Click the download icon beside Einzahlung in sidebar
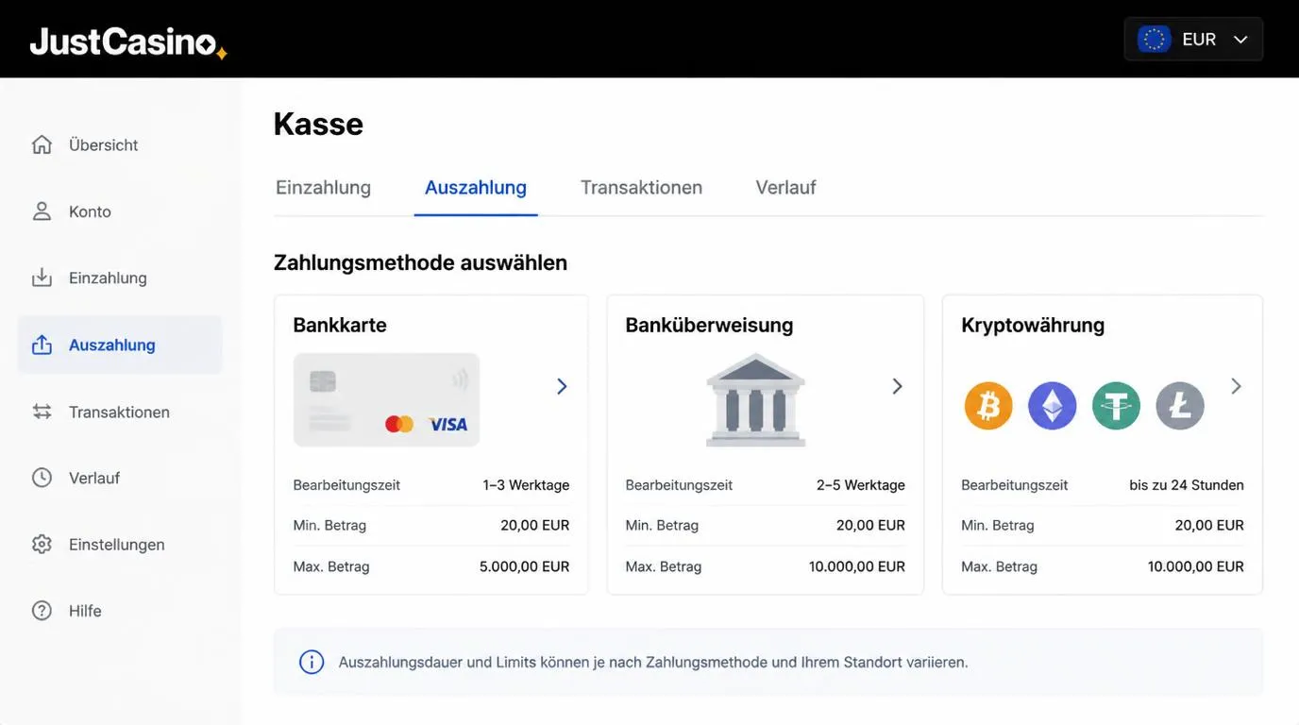The height and width of the screenshot is (725, 1299). (42, 278)
